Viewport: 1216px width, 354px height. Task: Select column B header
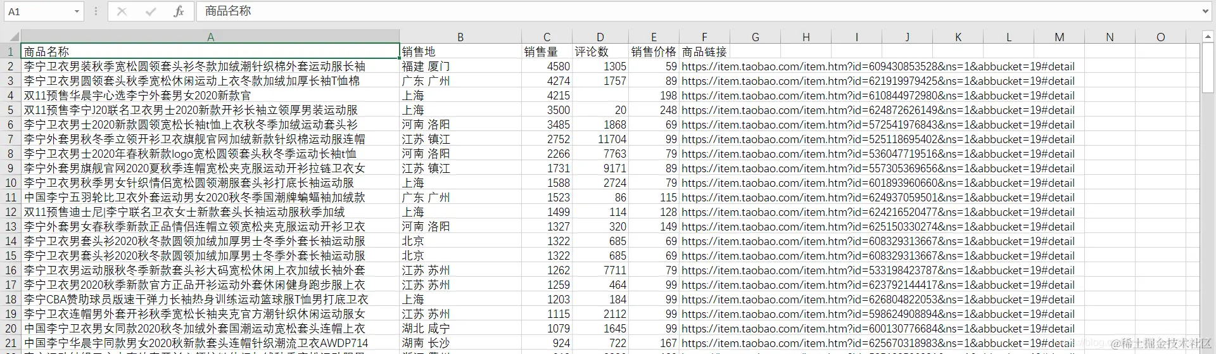460,37
